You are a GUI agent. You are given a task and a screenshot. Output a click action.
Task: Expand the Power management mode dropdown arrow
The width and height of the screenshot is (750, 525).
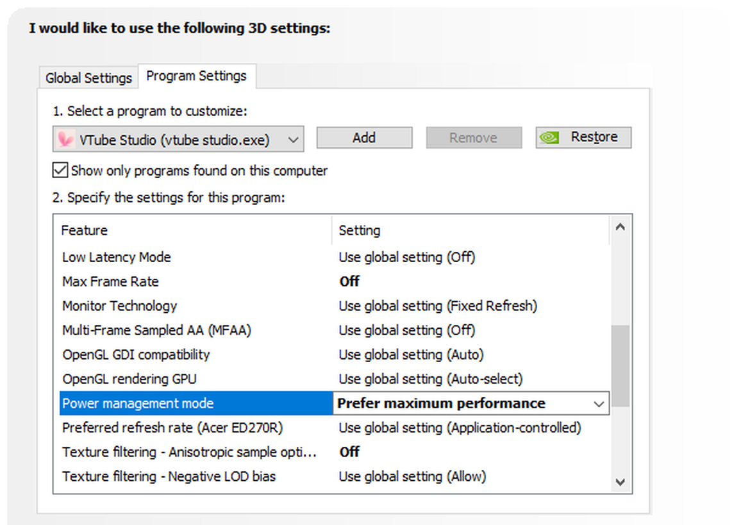(x=599, y=404)
